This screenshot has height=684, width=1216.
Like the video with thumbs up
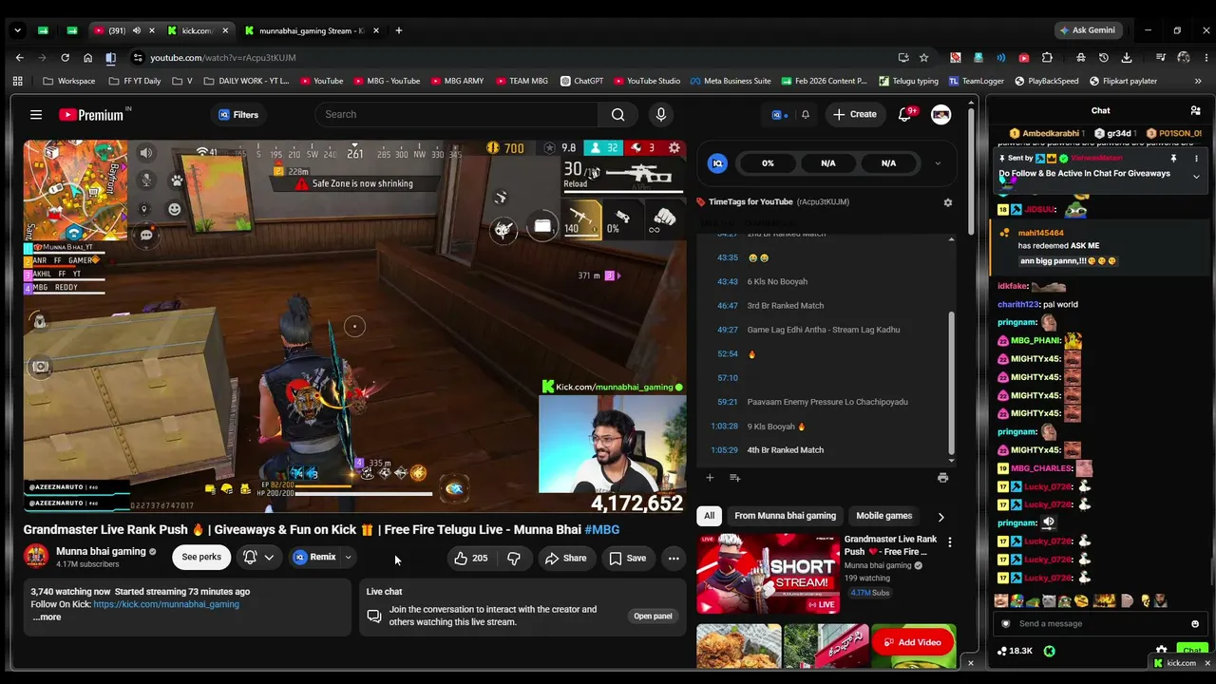pos(471,558)
